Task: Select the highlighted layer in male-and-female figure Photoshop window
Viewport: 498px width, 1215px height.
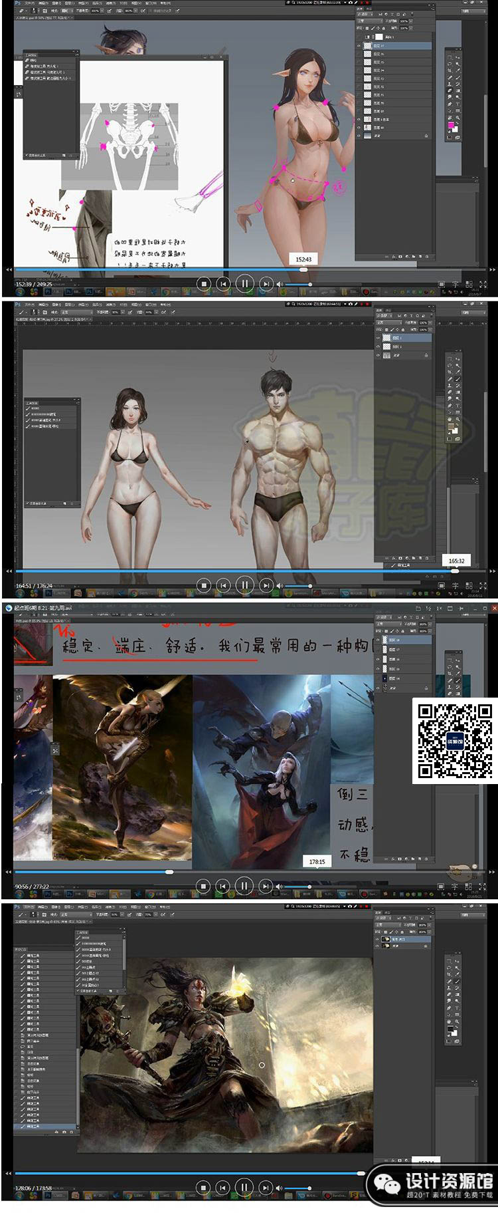Action: [404, 338]
